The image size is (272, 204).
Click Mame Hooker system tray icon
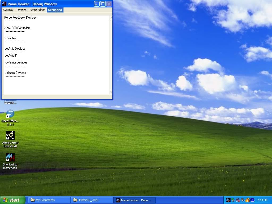click(x=228, y=200)
